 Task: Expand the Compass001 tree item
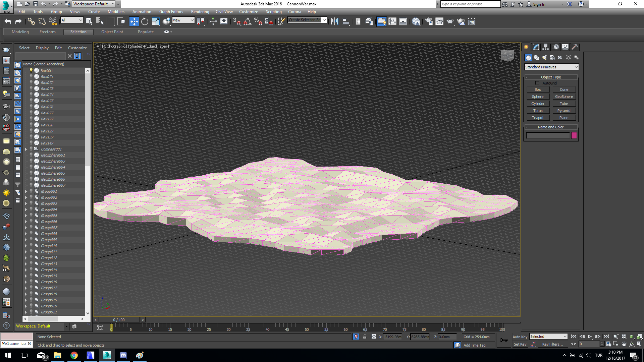click(26, 149)
